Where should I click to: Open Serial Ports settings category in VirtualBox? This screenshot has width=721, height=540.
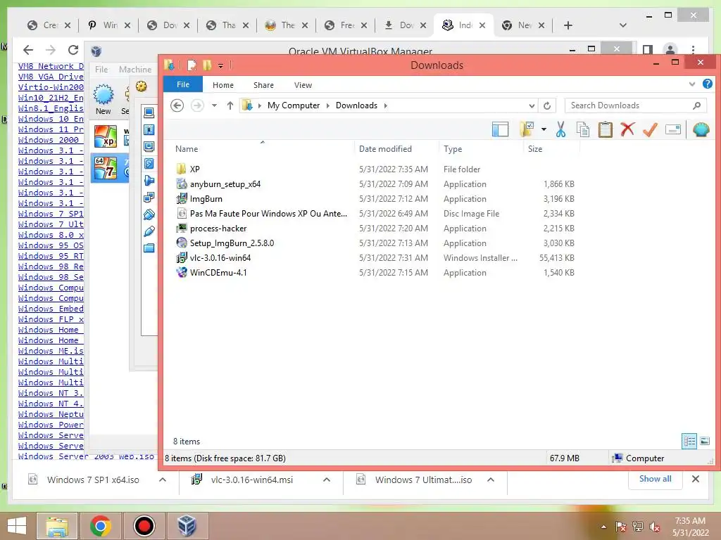(x=149, y=214)
